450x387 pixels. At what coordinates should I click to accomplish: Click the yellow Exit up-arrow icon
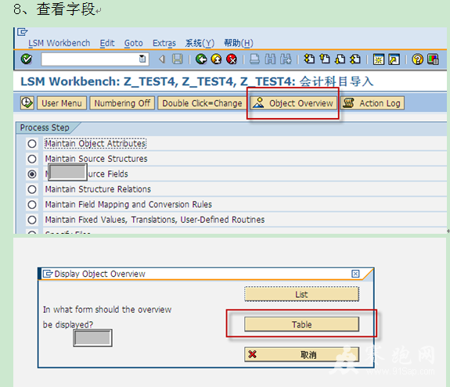(x=216, y=59)
